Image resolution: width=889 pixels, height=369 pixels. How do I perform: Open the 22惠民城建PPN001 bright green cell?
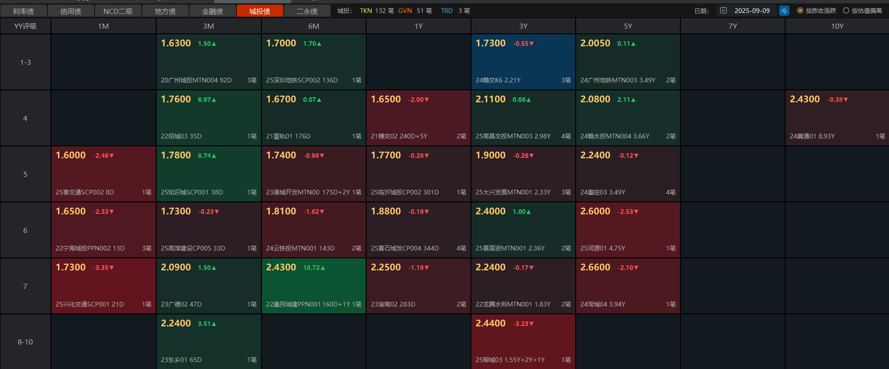click(313, 286)
